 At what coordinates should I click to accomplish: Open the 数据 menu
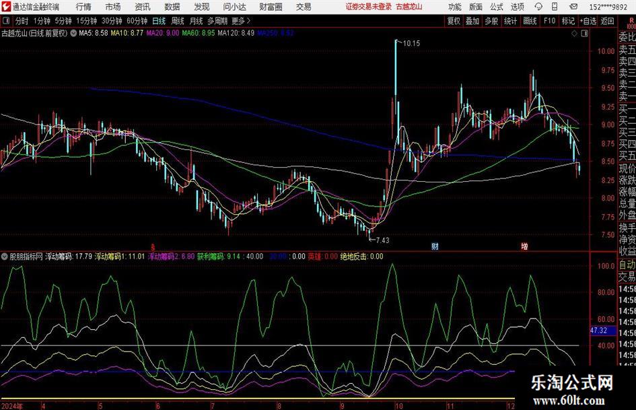coord(172,7)
